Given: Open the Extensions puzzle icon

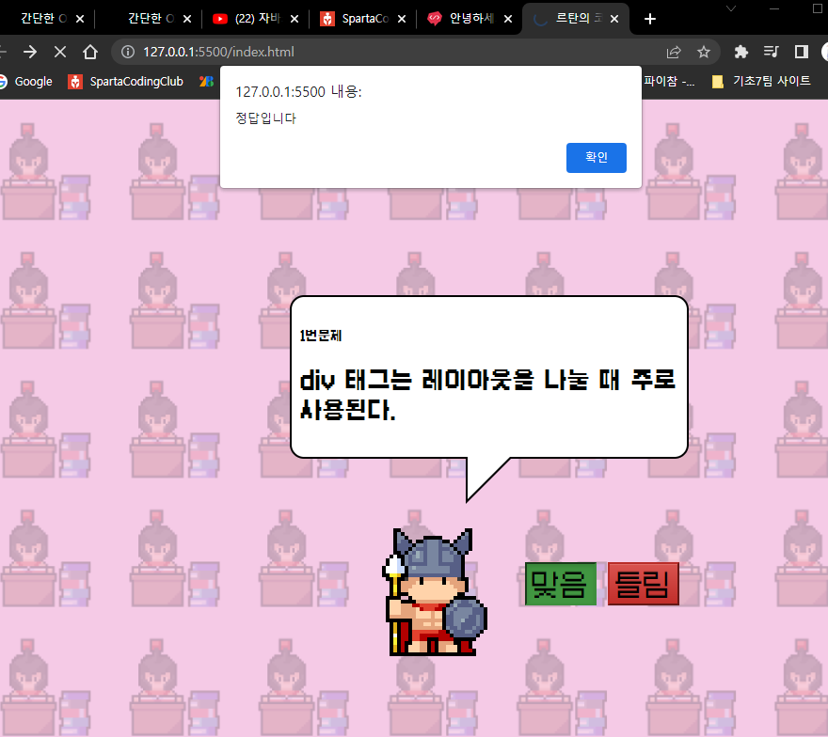Looking at the screenshot, I should (740, 52).
